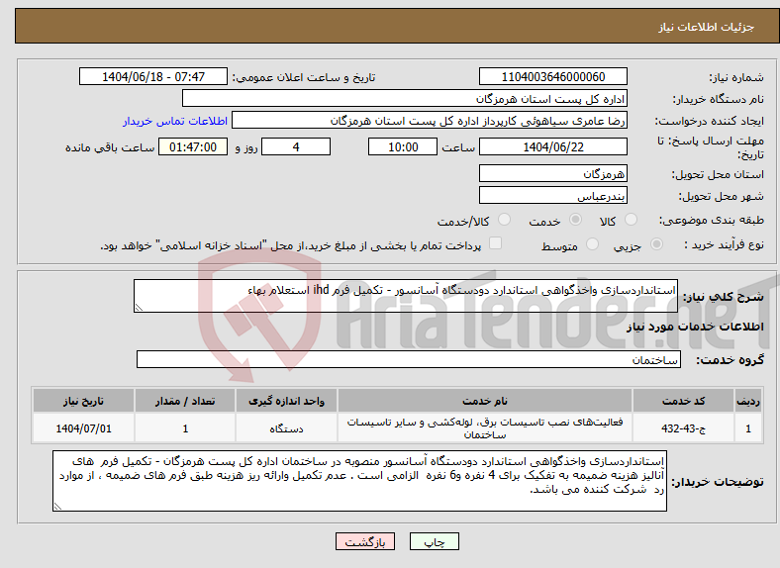The height and width of the screenshot is (568, 780).
Task: Click the response deadline date 1404/06/22 field
Action: coord(552,146)
